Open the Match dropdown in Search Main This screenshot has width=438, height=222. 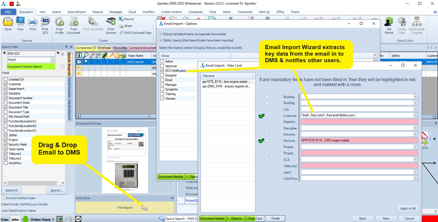pos(53,60)
